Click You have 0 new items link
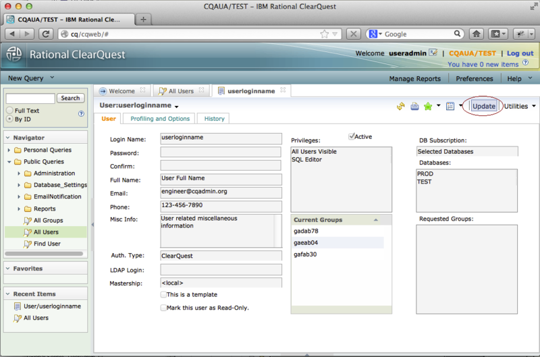This screenshot has height=357, width=540. click(x=483, y=64)
